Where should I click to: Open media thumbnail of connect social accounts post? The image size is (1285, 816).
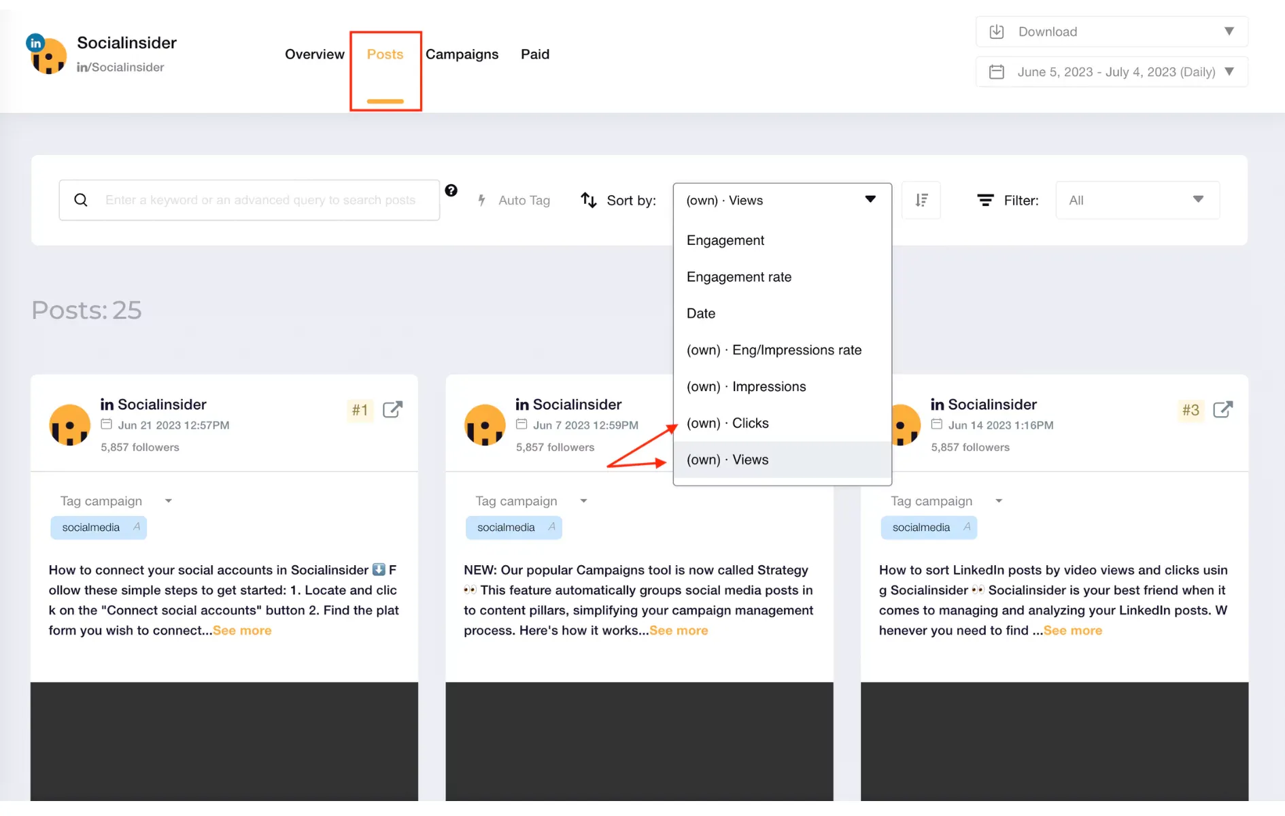pos(224,741)
